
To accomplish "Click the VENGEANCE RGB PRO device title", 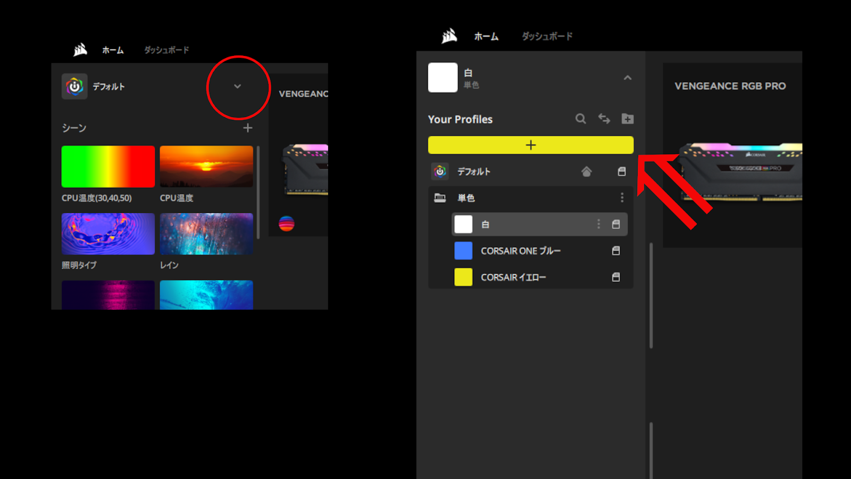I will coord(730,86).
